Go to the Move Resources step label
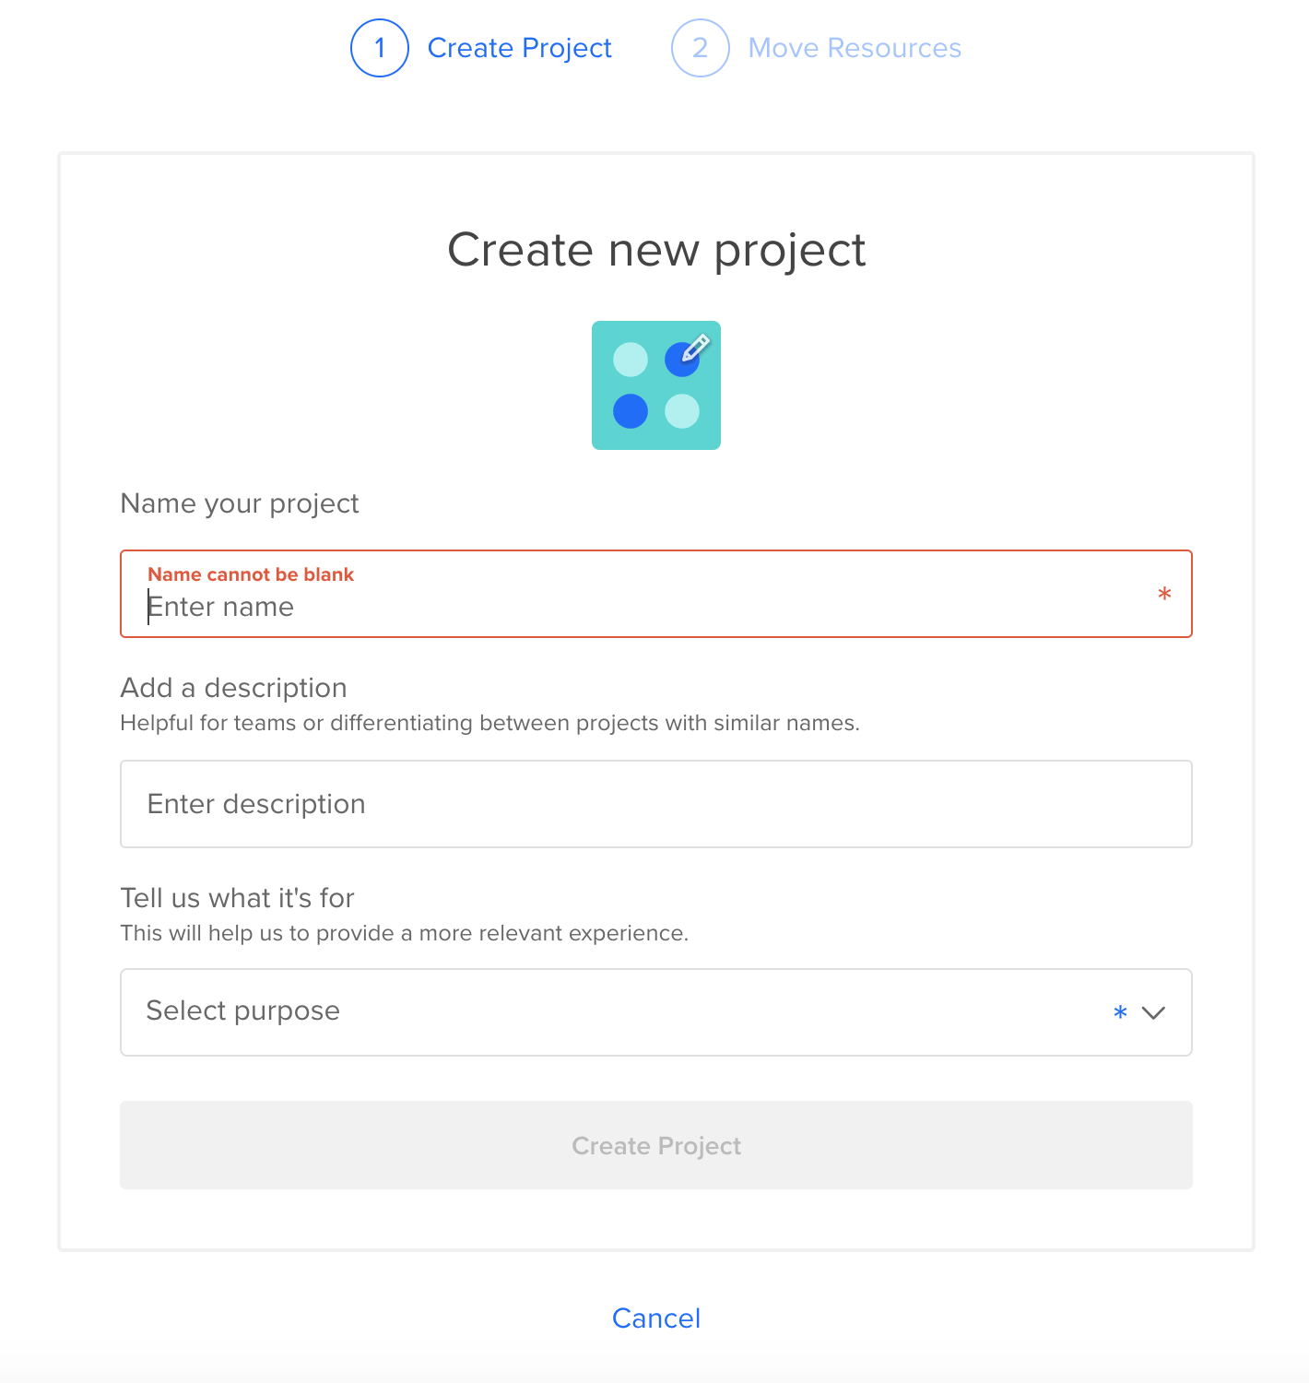This screenshot has height=1383, width=1309. coord(855,48)
